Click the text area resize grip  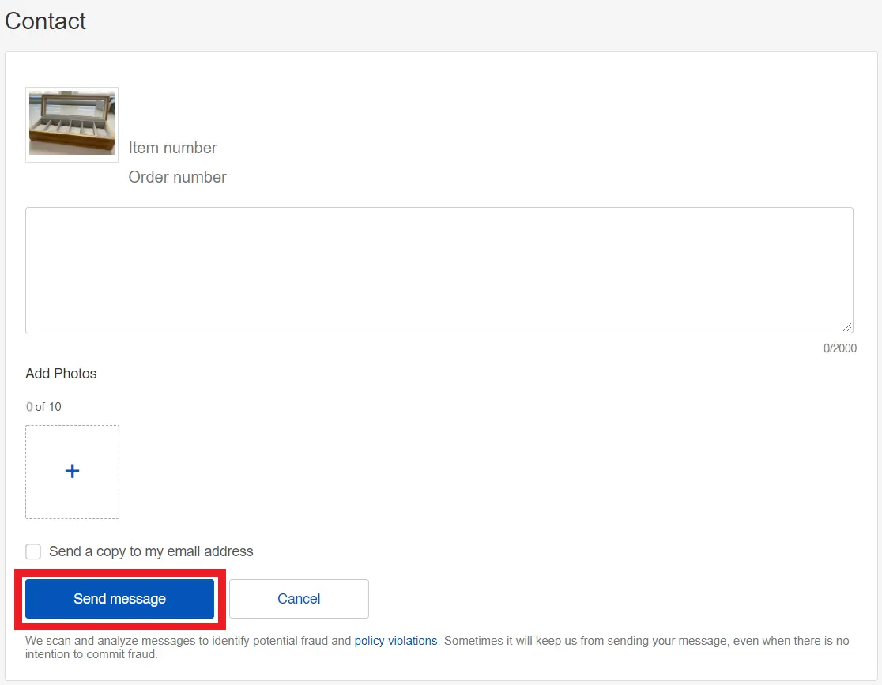(x=847, y=327)
